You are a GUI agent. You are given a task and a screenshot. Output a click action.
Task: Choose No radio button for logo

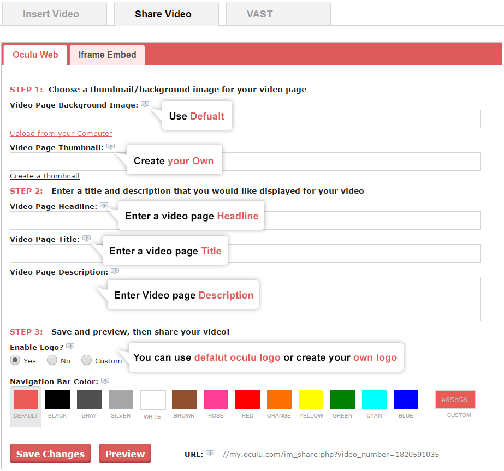click(52, 360)
